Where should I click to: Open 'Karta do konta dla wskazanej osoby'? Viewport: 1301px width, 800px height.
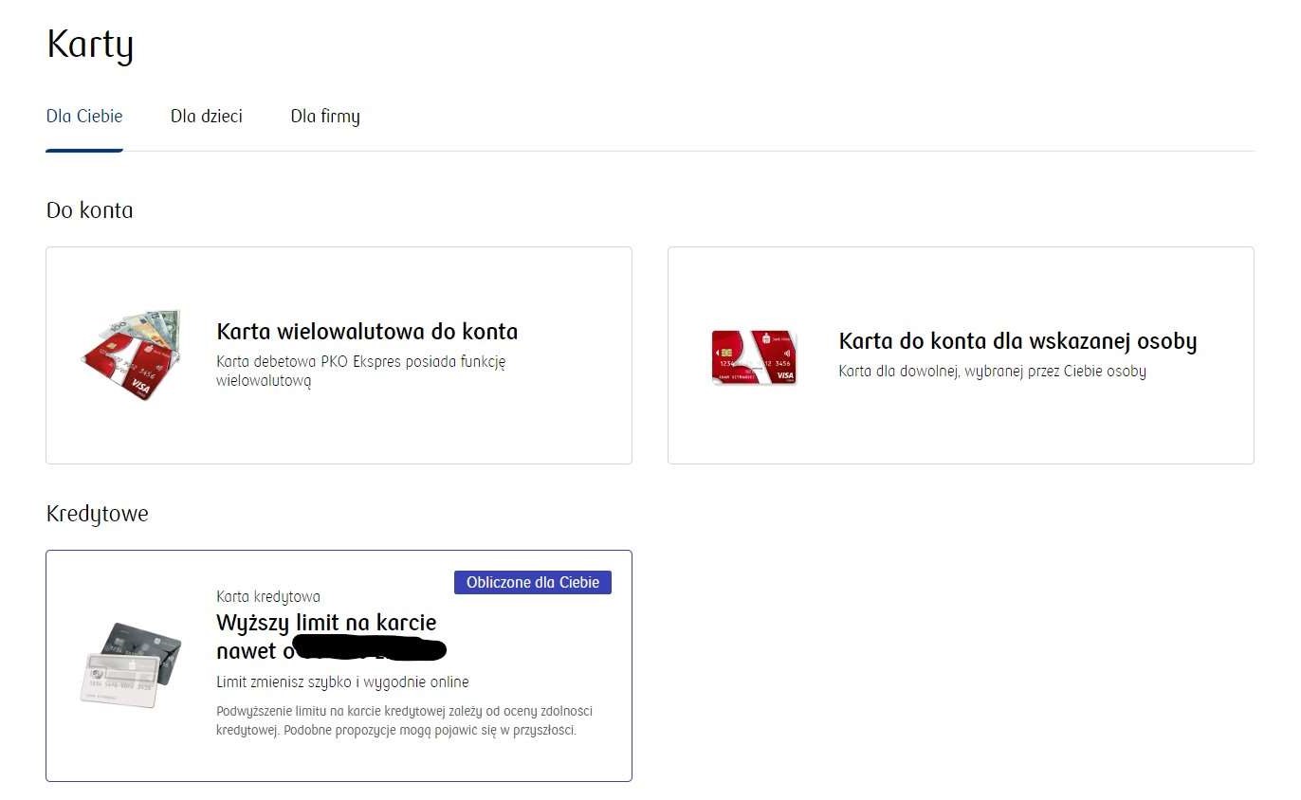pyautogui.click(x=1017, y=341)
